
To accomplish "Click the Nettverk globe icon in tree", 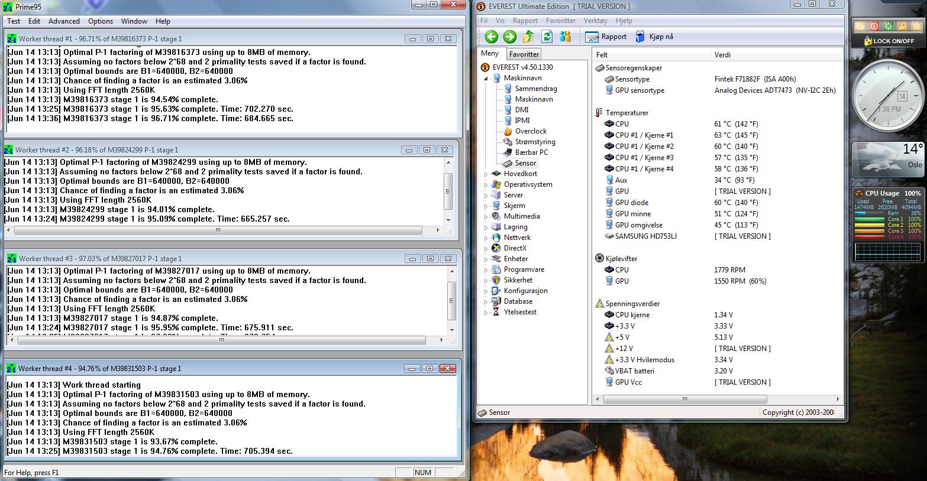I will coord(496,238).
